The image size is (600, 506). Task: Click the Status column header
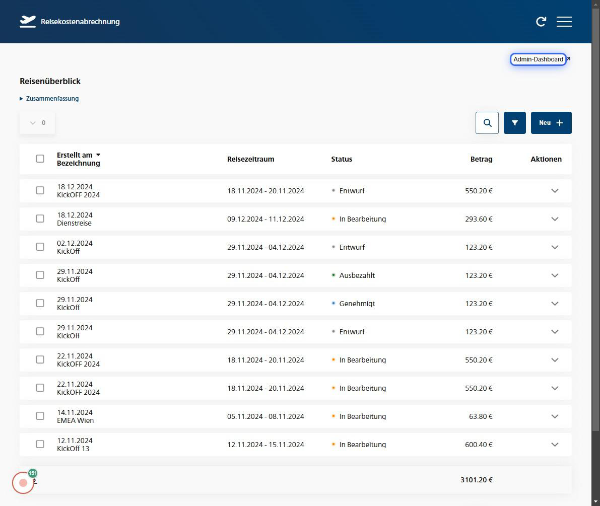342,159
